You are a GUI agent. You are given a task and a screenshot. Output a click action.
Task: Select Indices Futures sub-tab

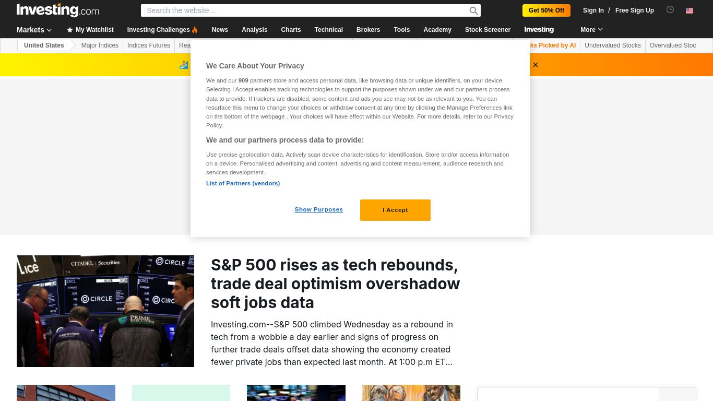[x=149, y=45]
